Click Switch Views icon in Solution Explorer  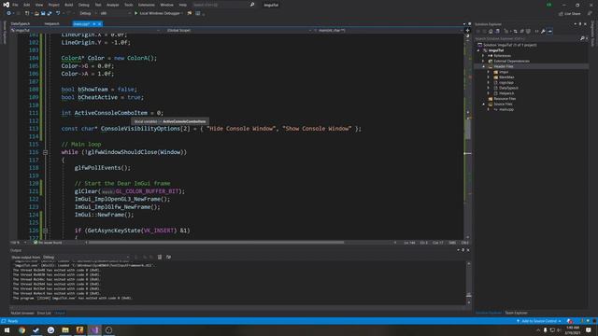click(497, 31)
